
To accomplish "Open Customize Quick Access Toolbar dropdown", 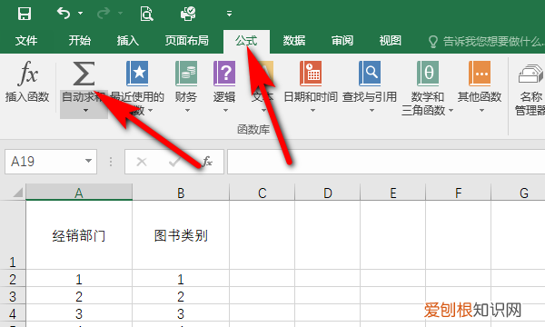I will [x=229, y=14].
